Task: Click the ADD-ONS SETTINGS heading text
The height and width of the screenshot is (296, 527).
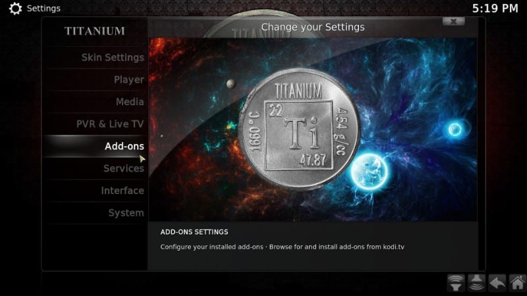Action: pos(194,232)
